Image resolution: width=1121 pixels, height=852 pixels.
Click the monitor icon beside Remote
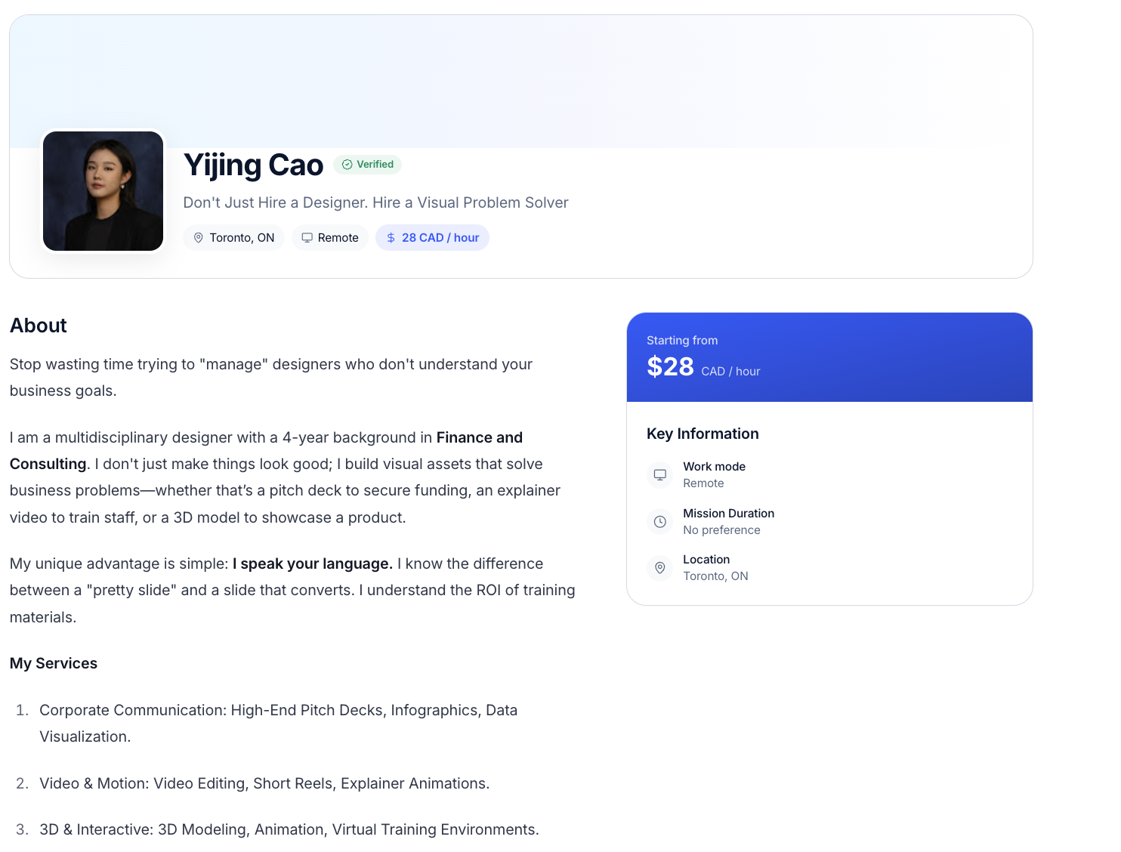point(307,238)
